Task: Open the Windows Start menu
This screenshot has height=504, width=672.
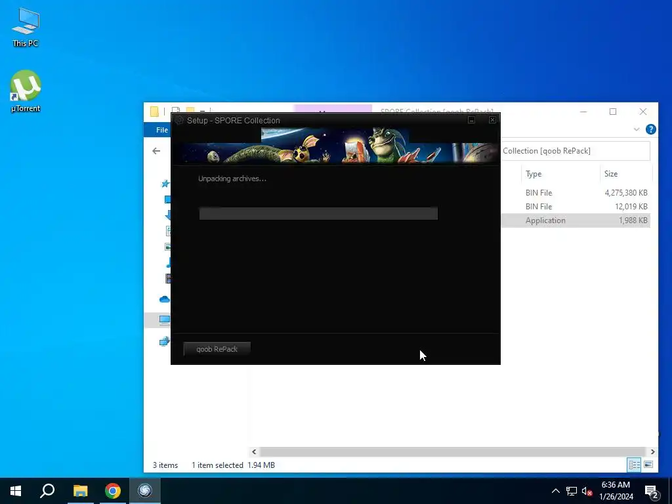Action: [x=16, y=491]
